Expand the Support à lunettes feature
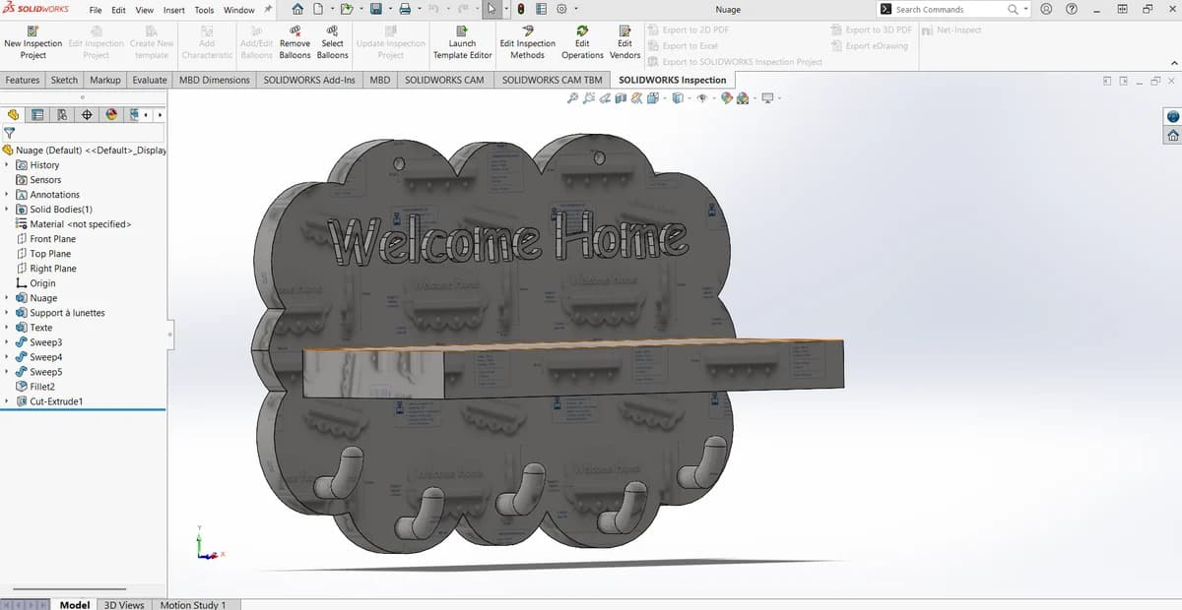This screenshot has height=610, width=1182. 7,313
